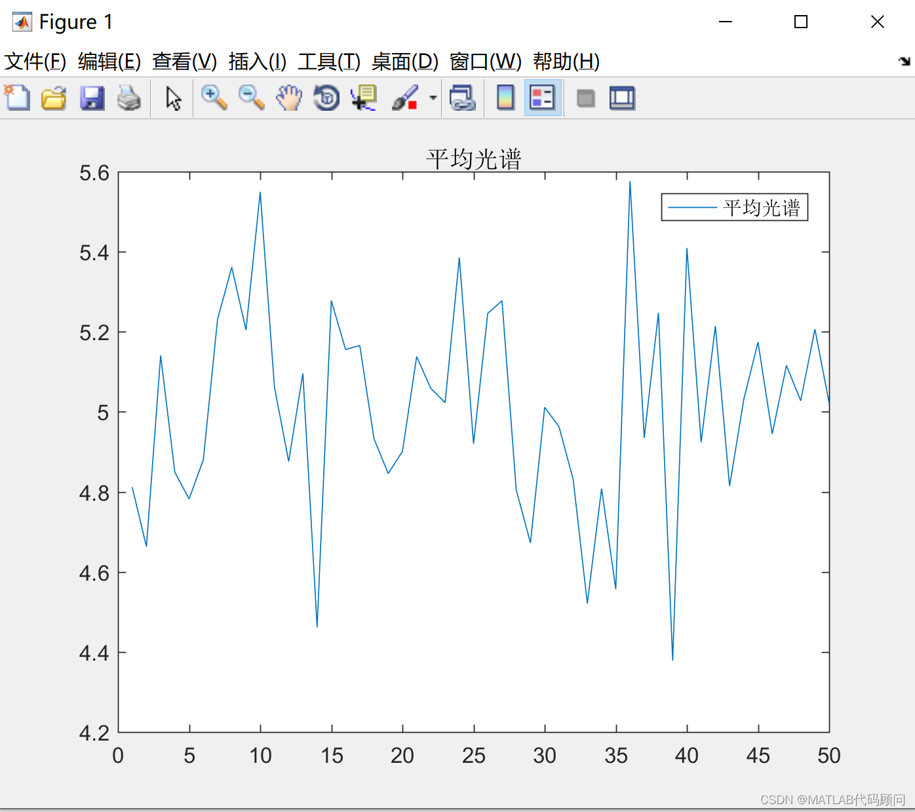Toggle the Insert Legend button
The height and width of the screenshot is (812, 915).
coord(543,98)
